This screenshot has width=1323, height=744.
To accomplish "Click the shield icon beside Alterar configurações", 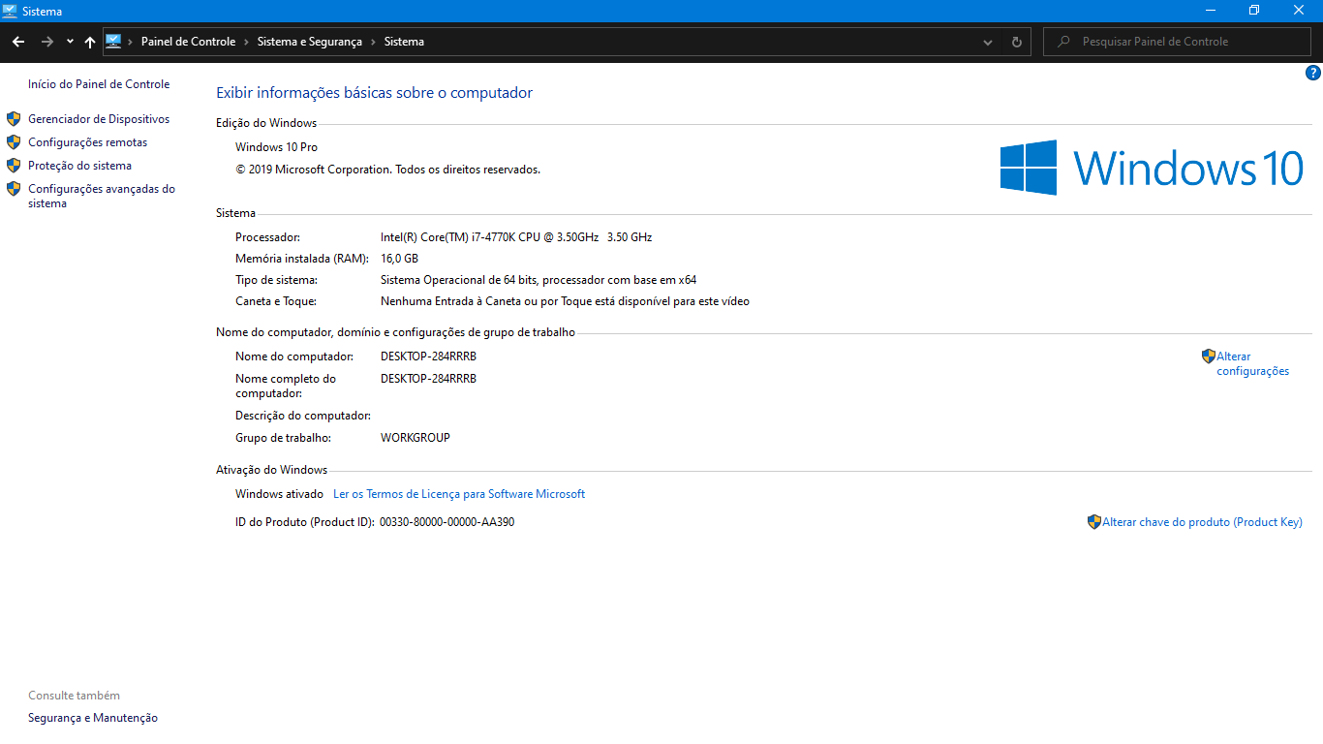I will point(1209,356).
